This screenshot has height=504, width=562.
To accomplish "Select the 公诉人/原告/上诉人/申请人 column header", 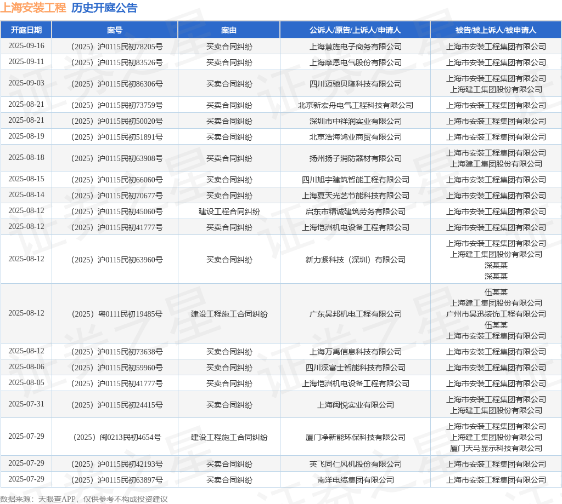I will click(355, 30).
